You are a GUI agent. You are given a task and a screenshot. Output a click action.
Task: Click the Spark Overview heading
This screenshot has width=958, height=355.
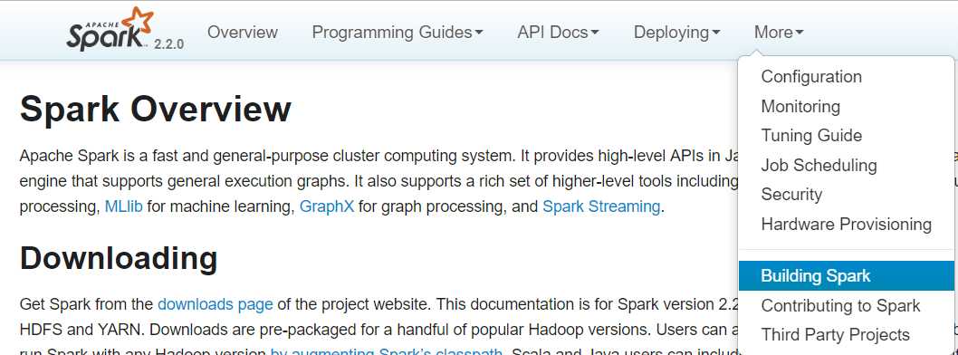(x=155, y=110)
